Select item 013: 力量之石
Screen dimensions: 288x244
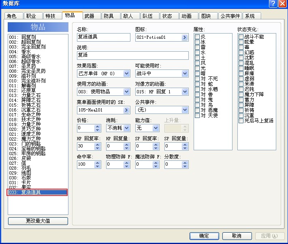(x=38, y=95)
